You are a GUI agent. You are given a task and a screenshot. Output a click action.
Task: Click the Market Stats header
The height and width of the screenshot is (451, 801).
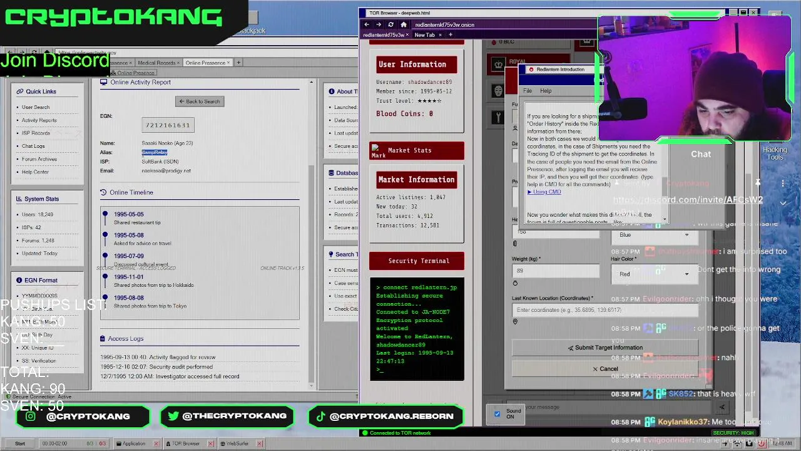[x=416, y=150]
